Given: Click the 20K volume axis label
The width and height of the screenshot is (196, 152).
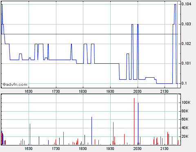Looking at the screenshot, I should [x=185, y=136].
